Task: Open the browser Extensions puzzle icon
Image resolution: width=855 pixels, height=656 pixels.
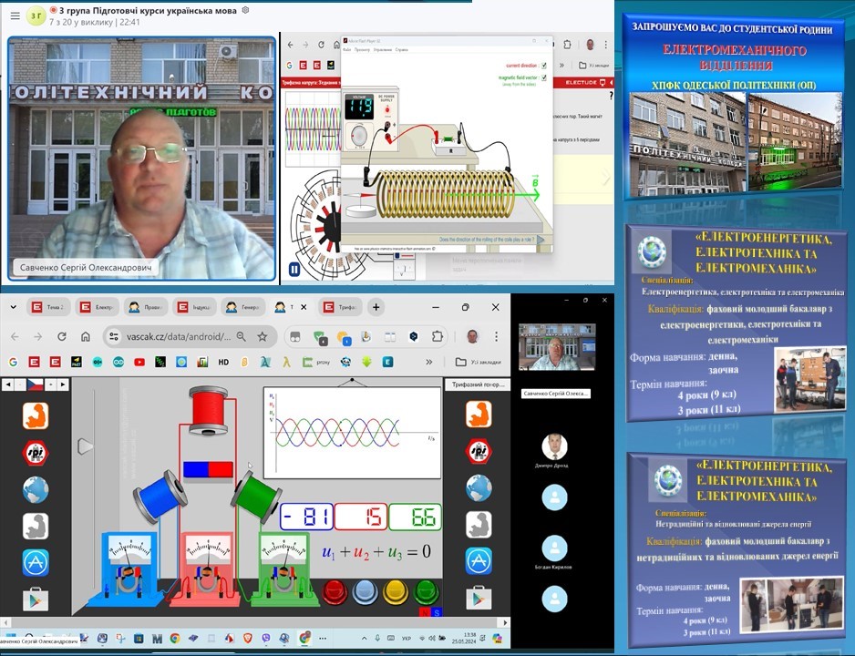Action: (x=438, y=337)
